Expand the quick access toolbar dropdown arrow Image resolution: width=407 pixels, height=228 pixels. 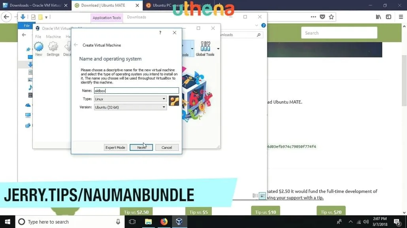coord(46,17)
